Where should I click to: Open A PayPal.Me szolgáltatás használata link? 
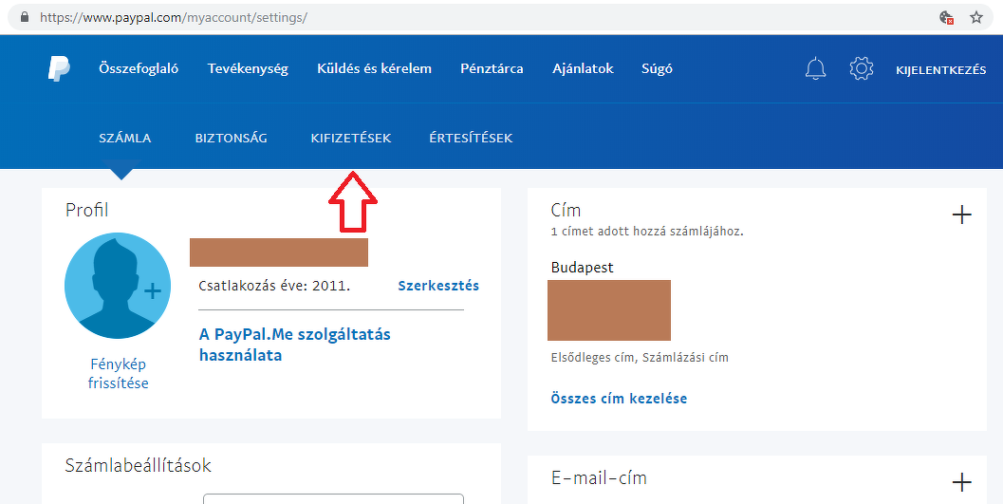pyautogui.click(x=295, y=345)
